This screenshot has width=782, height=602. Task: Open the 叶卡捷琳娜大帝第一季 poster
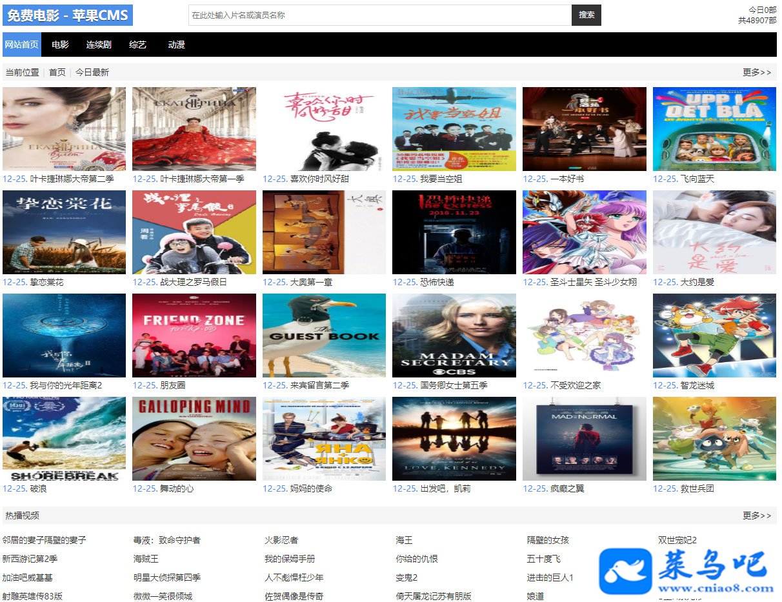pos(194,129)
